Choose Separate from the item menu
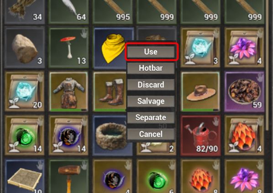The height and width of the screenshot is (193, 273). (x=151, y=118)
